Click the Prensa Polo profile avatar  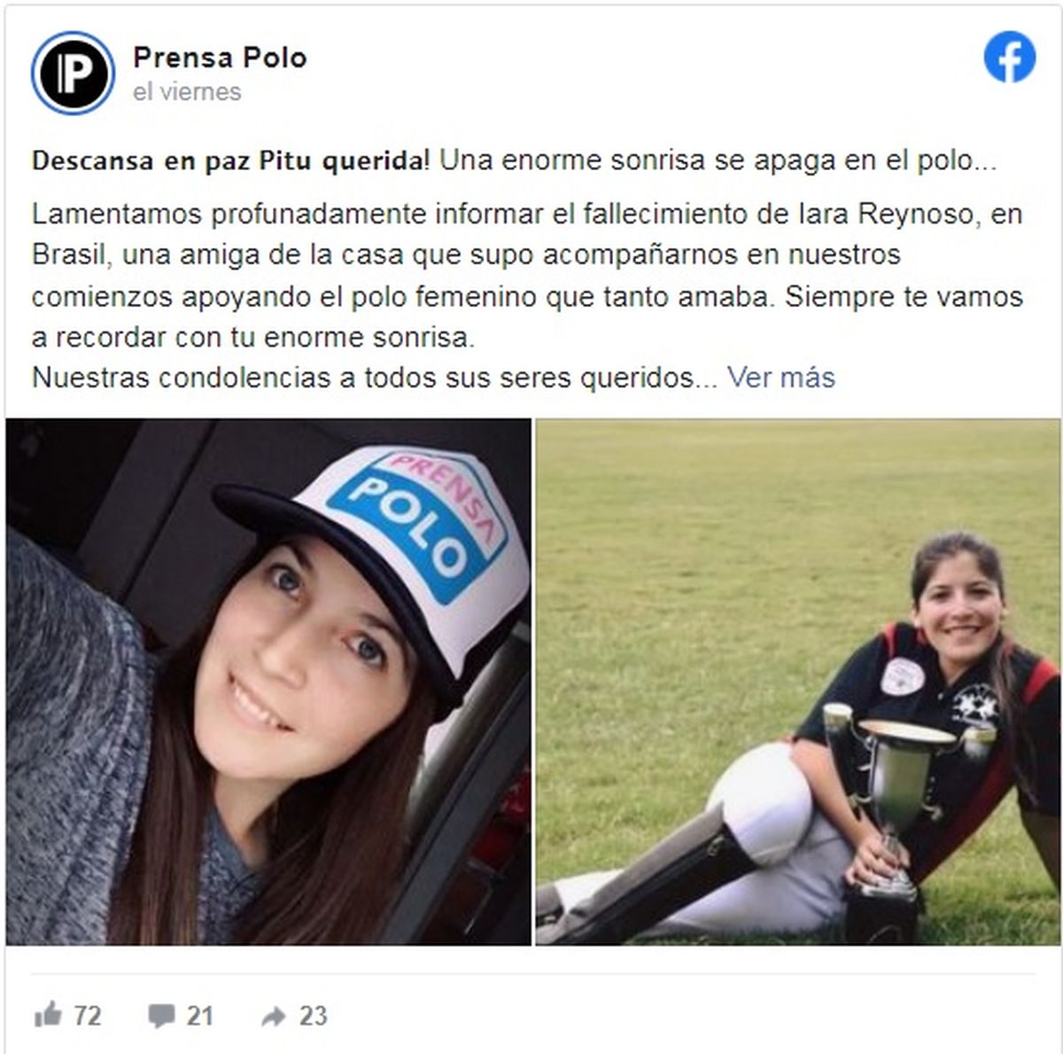click(x=73, y=74)
